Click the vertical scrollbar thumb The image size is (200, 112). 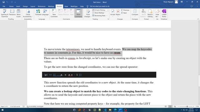click(199, 81)
